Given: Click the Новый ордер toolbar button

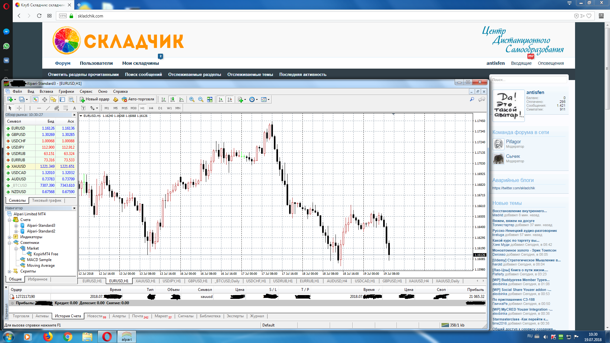Looking at the screenshot, I should pos(94,99).
